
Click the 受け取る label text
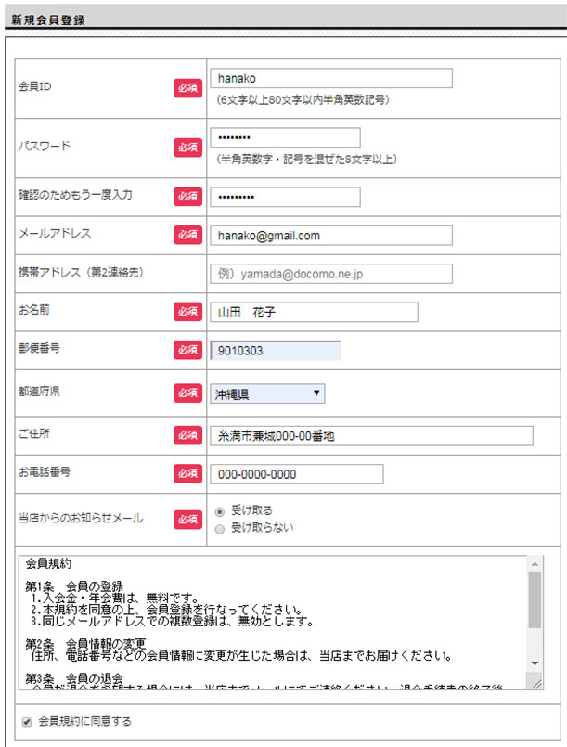point(251,510)
